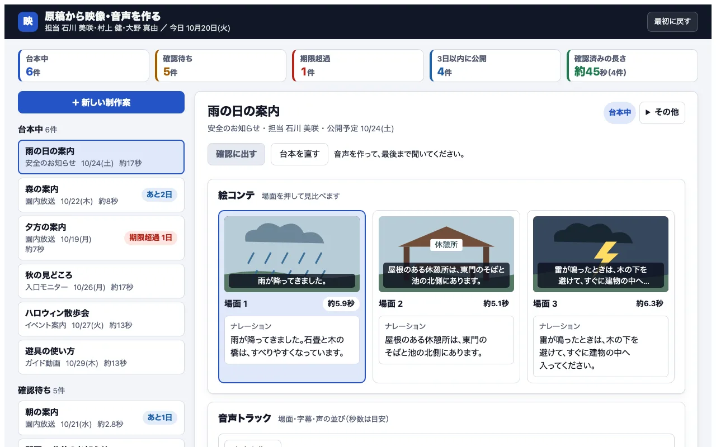Screen dimensions: 716x447
Task: Click the 台本を直す button
Action: [x=299, y=154]
